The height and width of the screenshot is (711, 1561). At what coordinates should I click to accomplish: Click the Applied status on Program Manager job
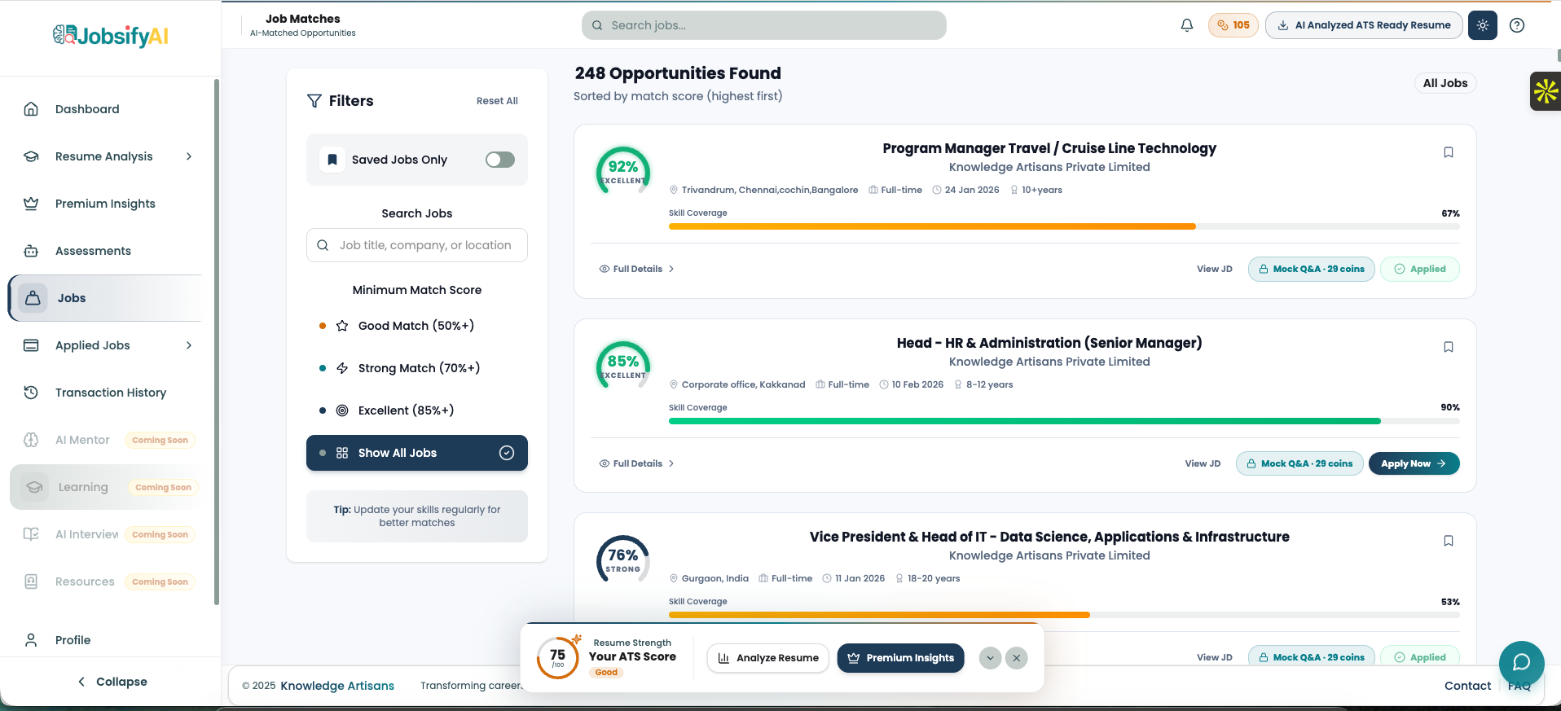click(x=1419, y=269)
